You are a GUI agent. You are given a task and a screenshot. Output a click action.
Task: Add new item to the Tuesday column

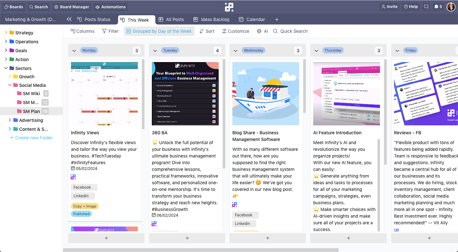click(187, 238)
